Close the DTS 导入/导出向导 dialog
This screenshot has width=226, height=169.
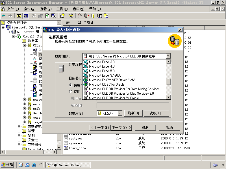pyautogui.click(x=180, y=30)
